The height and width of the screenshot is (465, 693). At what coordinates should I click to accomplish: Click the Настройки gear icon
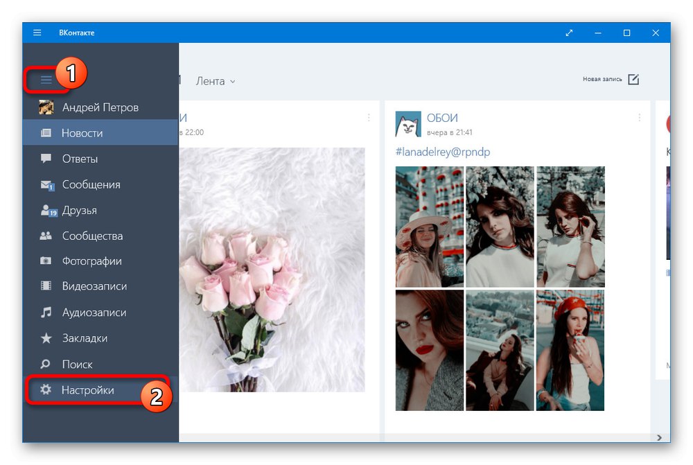click(46, 389)
